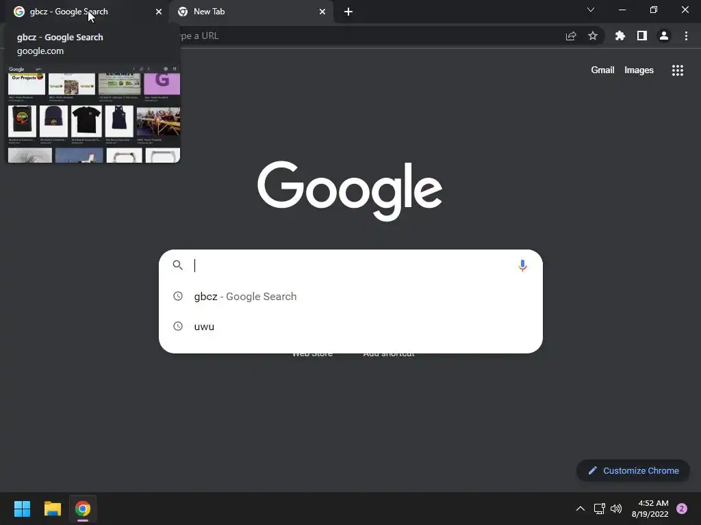This screenshot has width=701, height=525.
Task: Switch to the New Tab tab
Action: click(x=251, y=12)
